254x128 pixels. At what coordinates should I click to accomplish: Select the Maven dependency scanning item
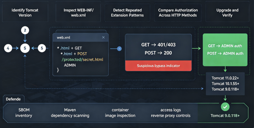tap(70, 113)
